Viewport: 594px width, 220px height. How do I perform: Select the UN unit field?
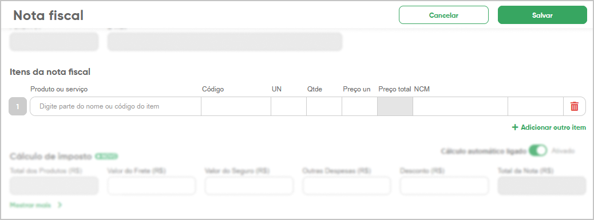tap(288, 106)
